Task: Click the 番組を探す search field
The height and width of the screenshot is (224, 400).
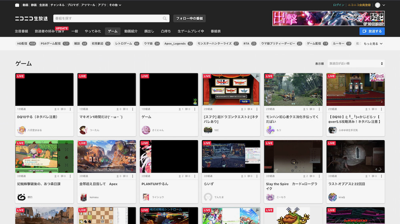Action: coord(108,19)
